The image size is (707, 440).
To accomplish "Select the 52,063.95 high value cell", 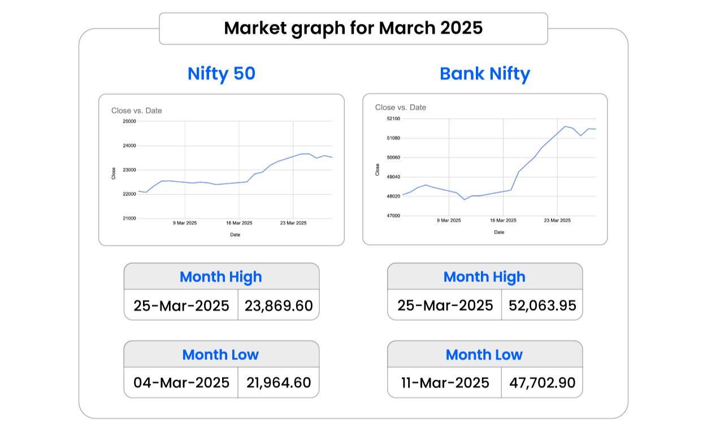I will click(x=542, y=306).
